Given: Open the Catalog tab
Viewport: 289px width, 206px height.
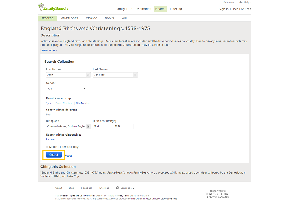Looking at the screenshot, I should [x=91, y=18].
